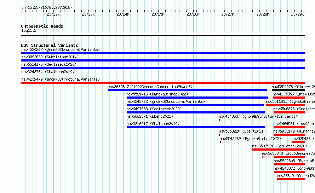
Task: Select the blue bar under esv3635847
Action: (188, 90)
